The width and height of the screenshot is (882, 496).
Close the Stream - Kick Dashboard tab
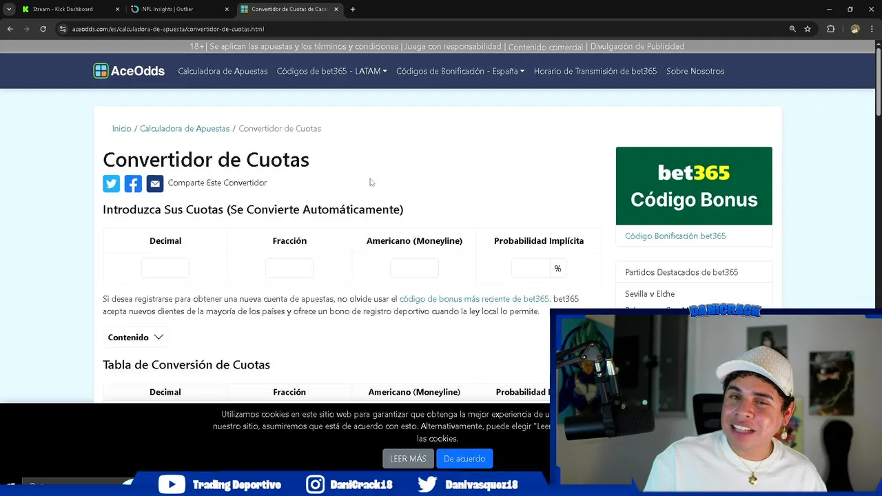(117, 9)
